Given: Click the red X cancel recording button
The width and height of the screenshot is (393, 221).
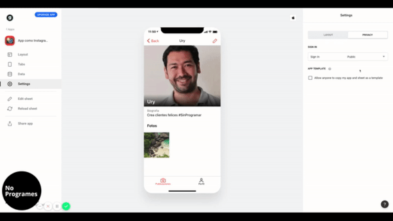Looking at the screenshot, I should 48,206.
